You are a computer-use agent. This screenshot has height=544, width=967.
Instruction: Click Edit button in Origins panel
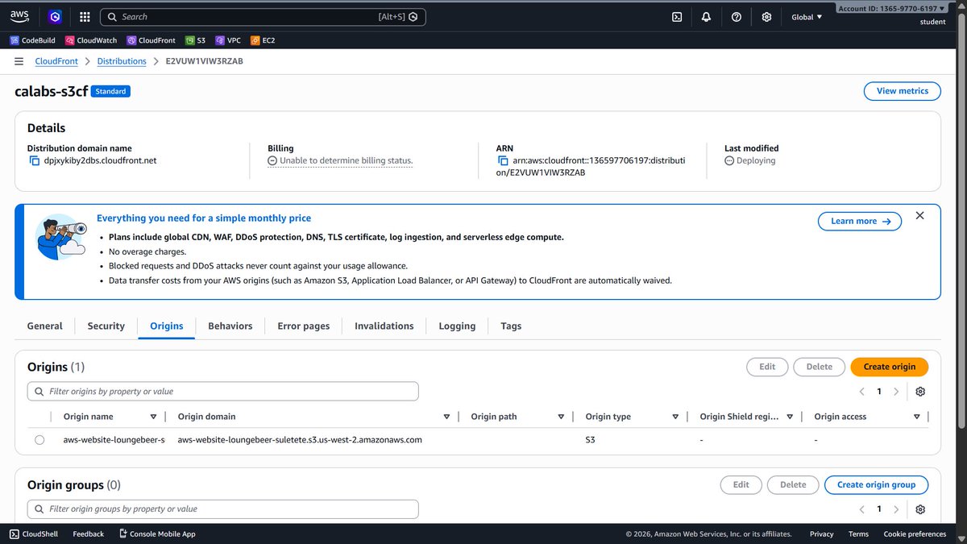coord(767,367)
